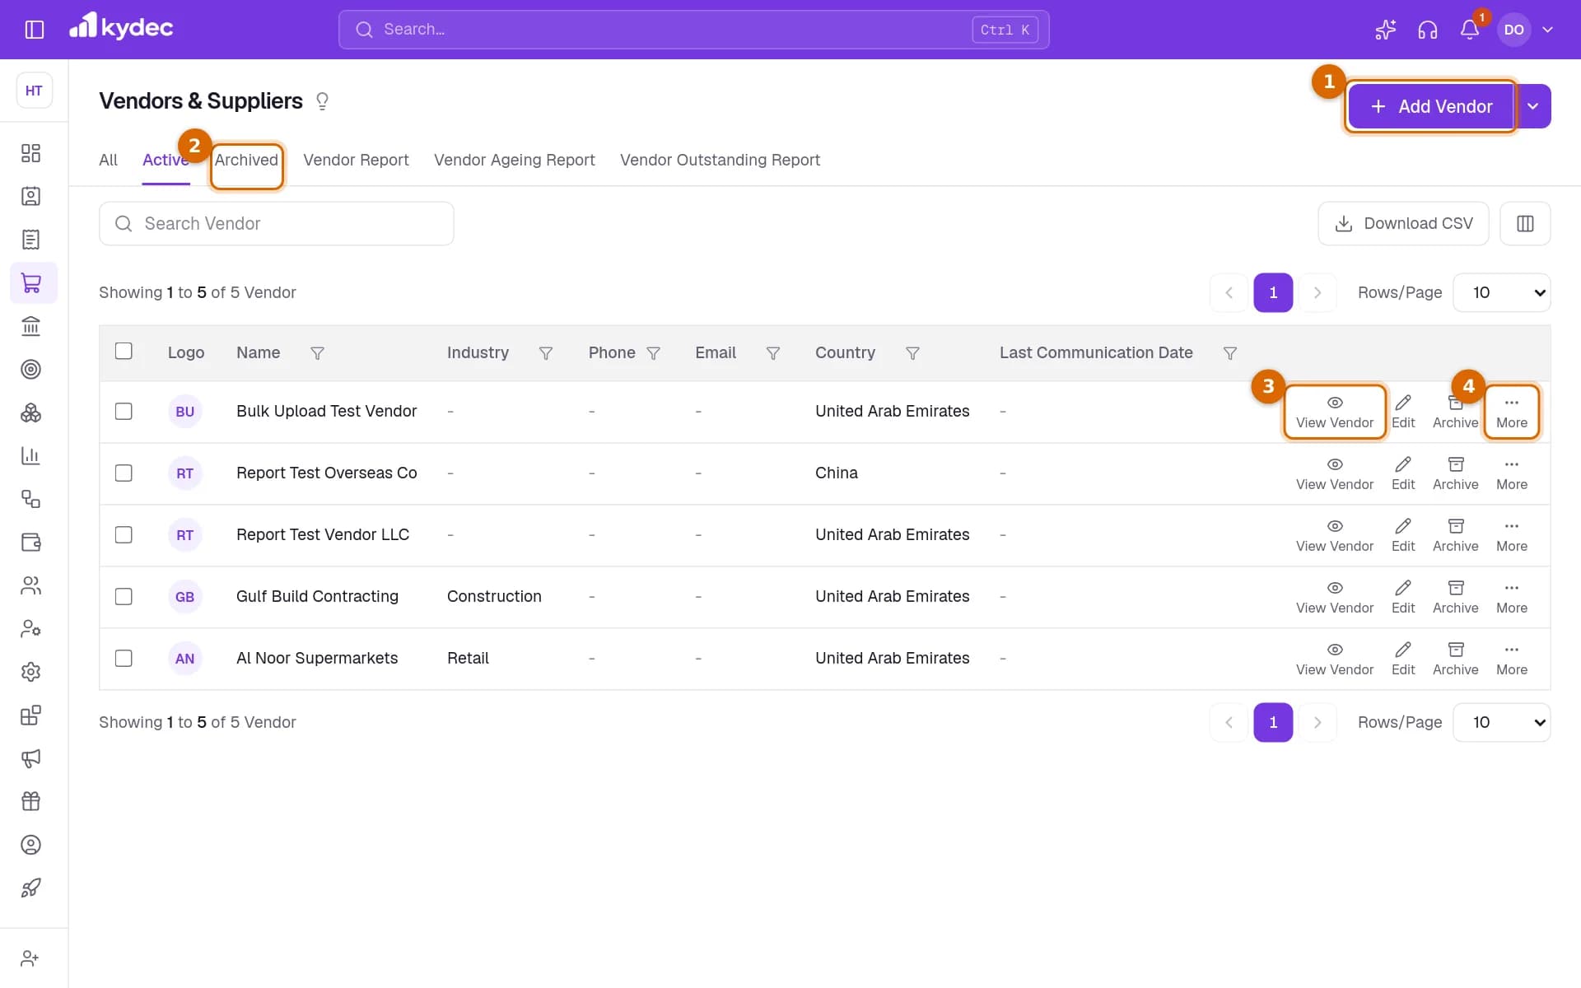The width and height of the screenshot is (1581, 988).
Task: Archive the Gulf Build Contracting vendor
Action: click(x=1455, y=597)
